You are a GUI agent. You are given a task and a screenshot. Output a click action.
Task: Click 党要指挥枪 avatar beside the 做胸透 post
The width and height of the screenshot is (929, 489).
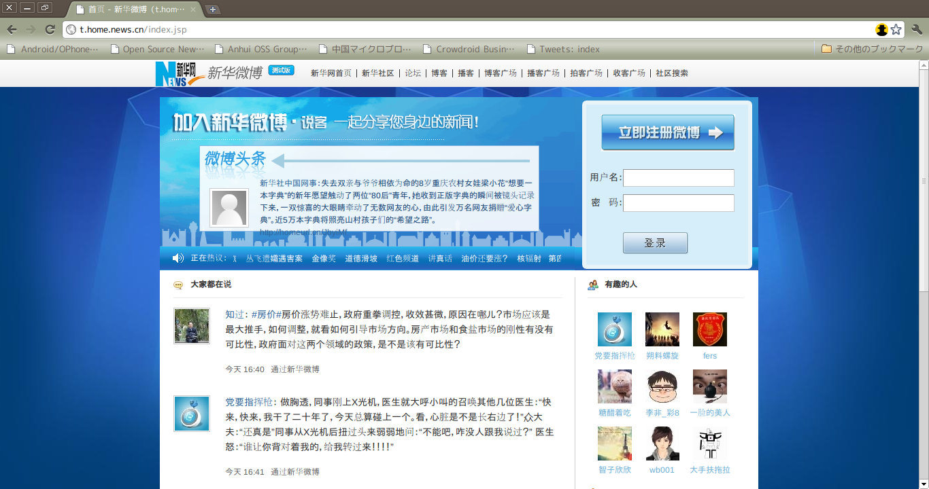192,414
